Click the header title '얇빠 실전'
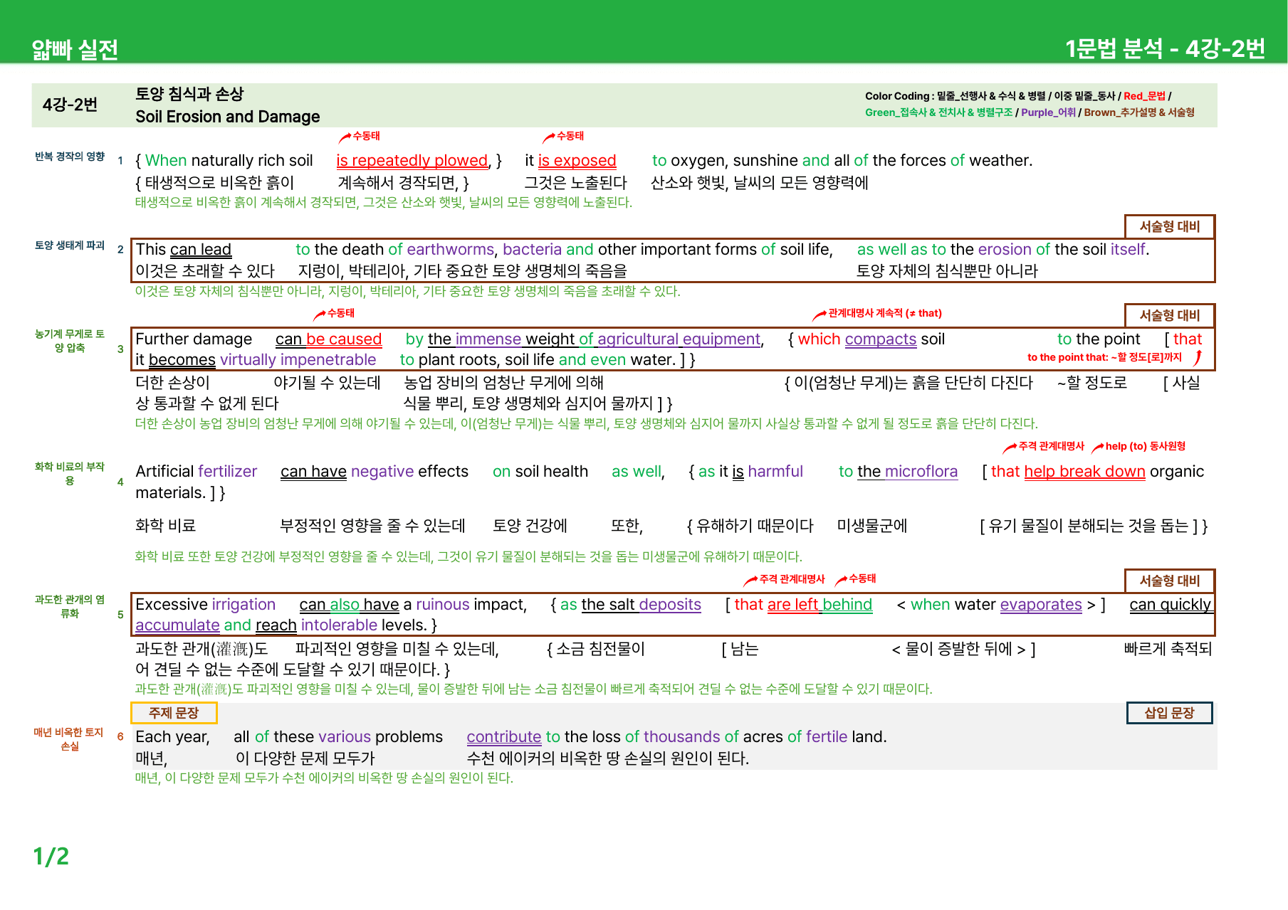 pyautogui.click(x=75, y=50)
